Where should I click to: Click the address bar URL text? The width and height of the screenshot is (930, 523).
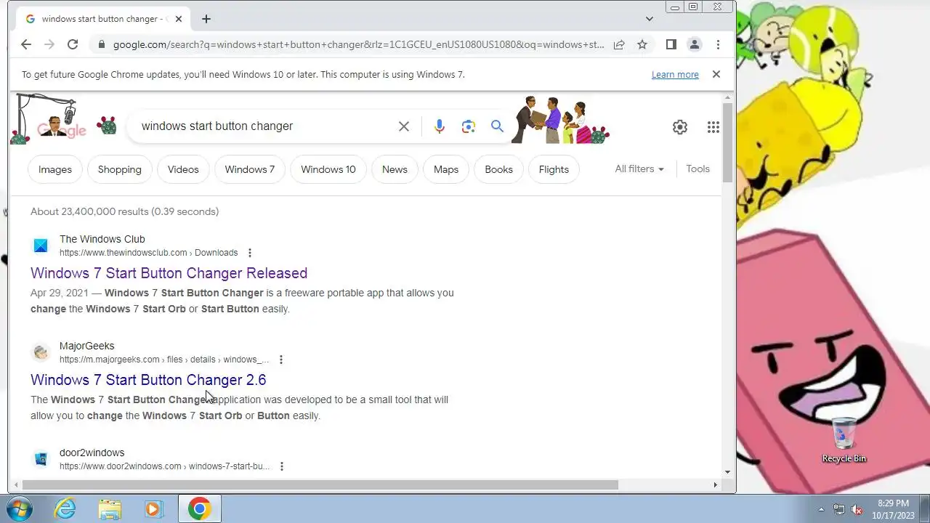coord(359,44)
